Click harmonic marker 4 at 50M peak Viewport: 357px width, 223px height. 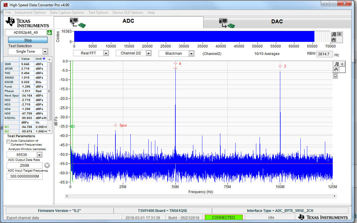[x=180, y=64]
